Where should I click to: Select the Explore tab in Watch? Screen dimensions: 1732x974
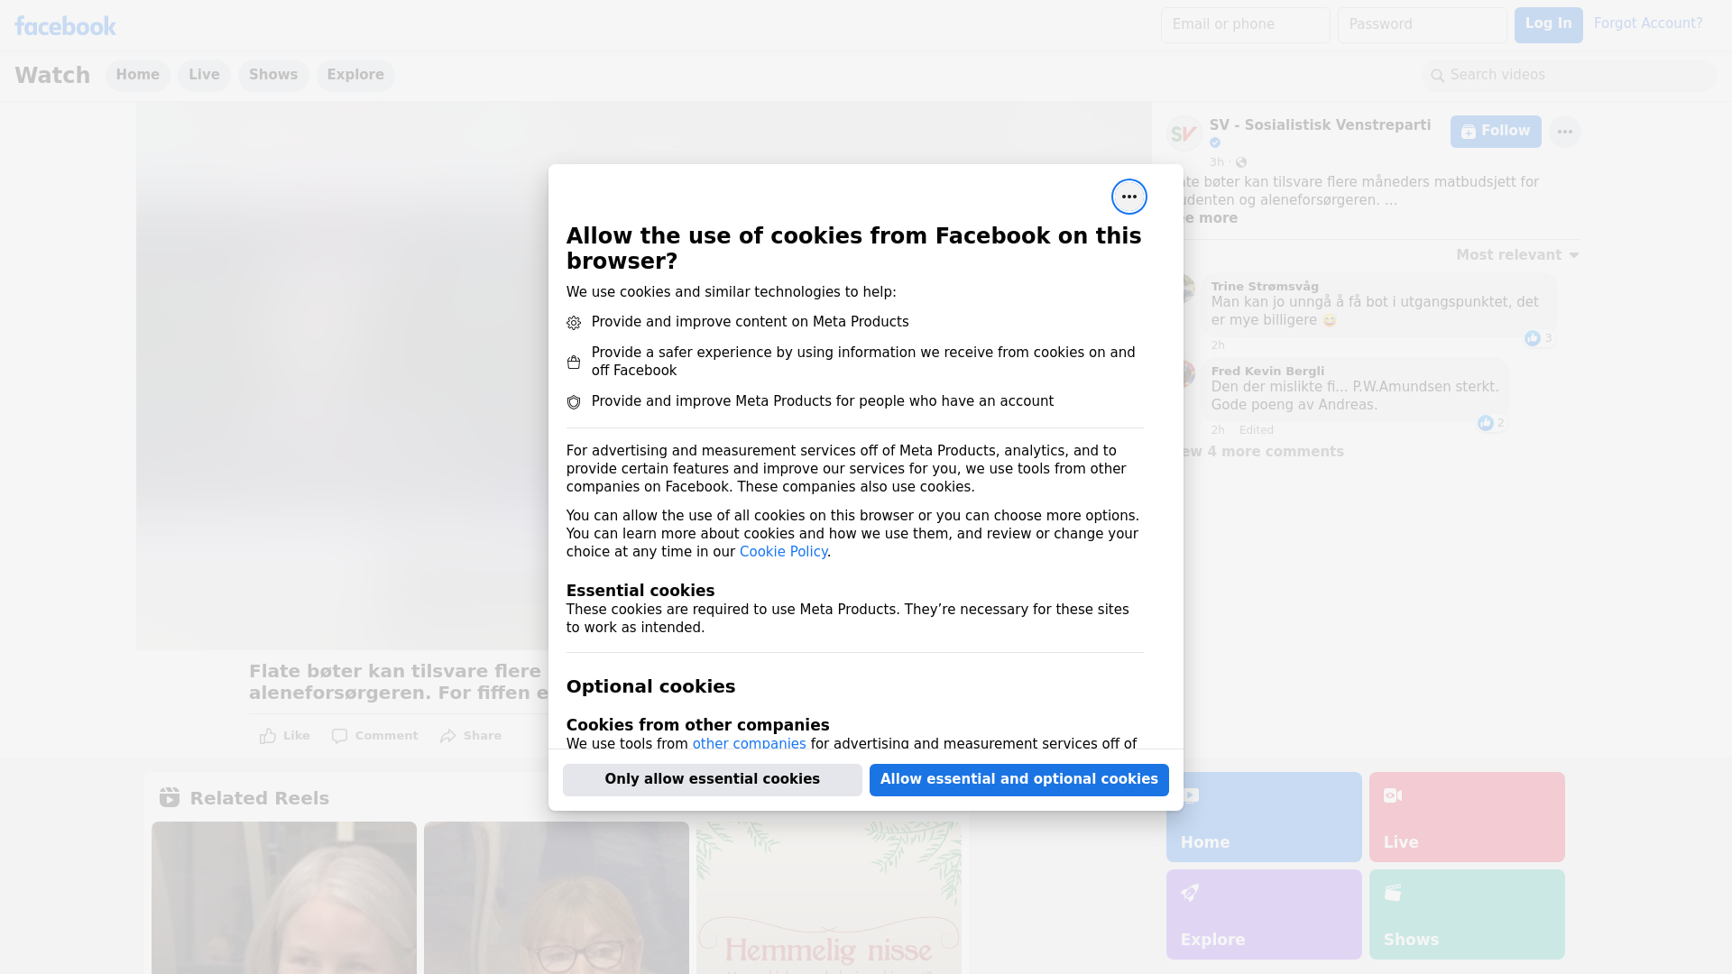(355, 75)
